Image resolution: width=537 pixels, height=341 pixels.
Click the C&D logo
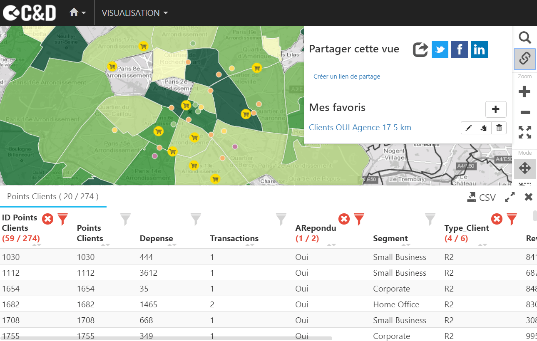click(29, 13)
